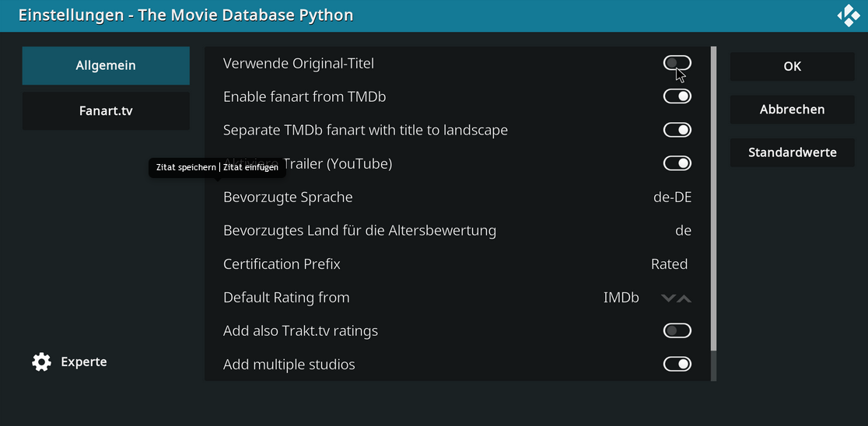This screenshot has height=426, width=868.
Task: Click the Einstellungen window title text
Action: click(186, 15)
